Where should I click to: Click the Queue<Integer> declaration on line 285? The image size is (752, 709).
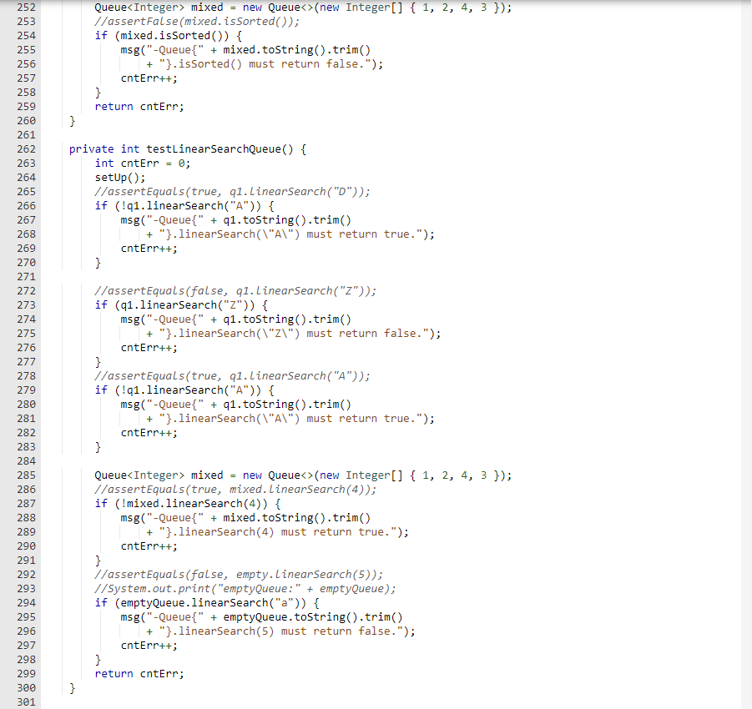pyautogui.click(x=139, y=475)
